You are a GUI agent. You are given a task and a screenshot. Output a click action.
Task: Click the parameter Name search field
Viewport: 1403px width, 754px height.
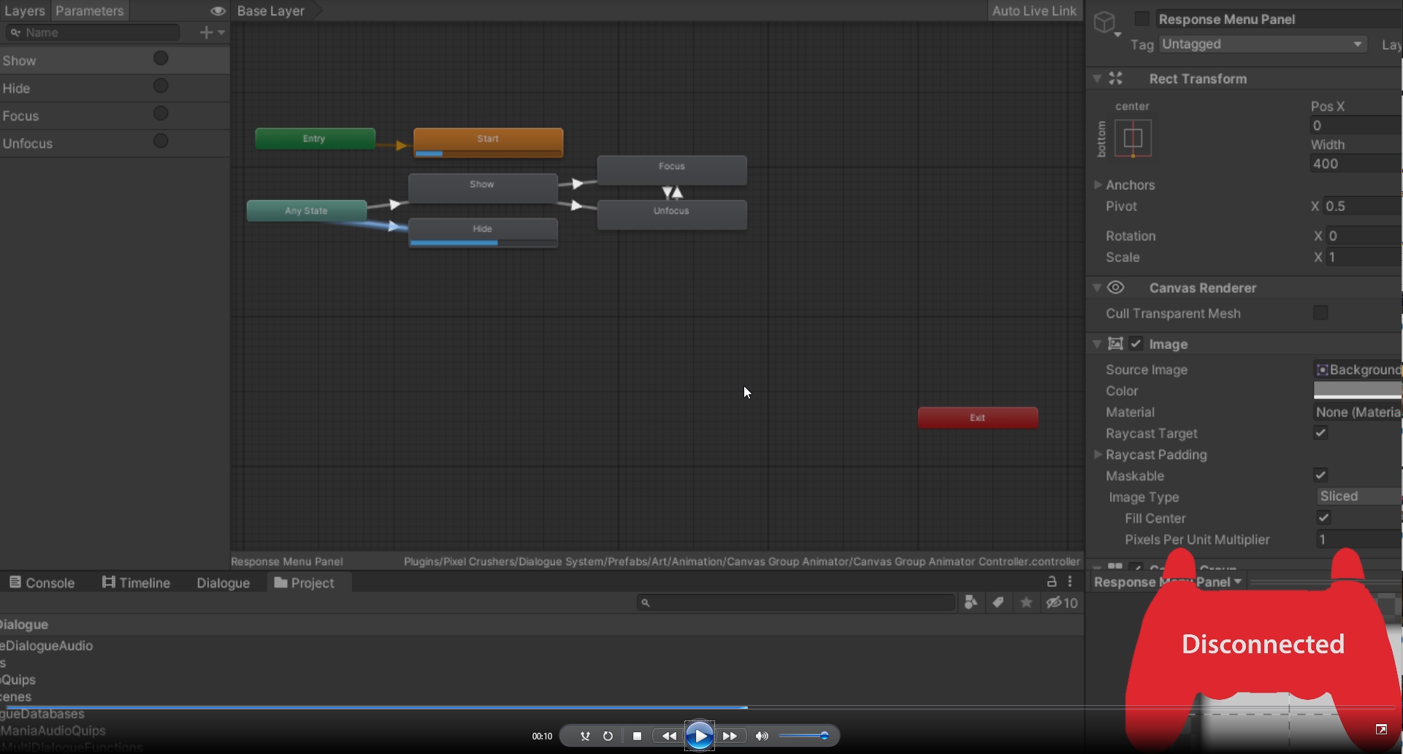tap(93, 32)
